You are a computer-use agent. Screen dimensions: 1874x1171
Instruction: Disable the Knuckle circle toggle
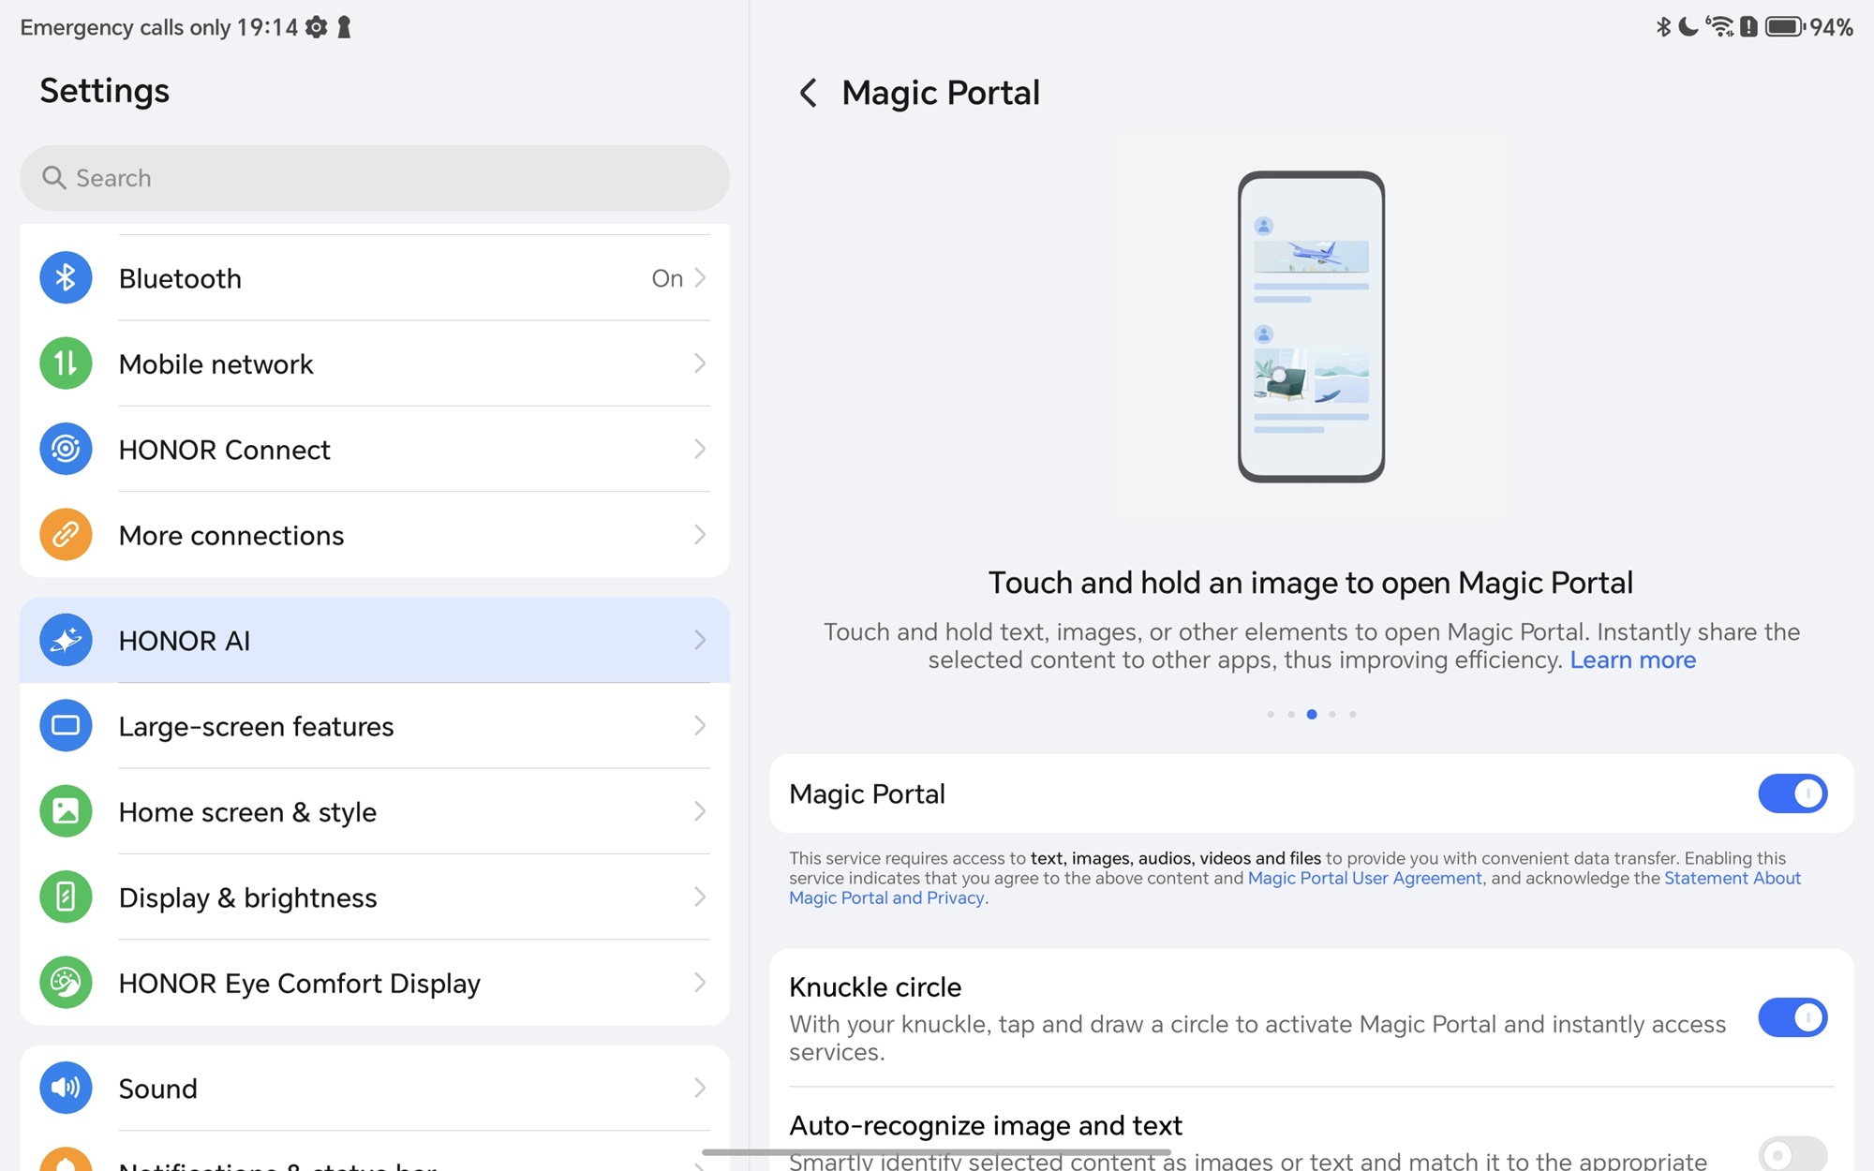pyautogui.click(x=1792, y=1017)
